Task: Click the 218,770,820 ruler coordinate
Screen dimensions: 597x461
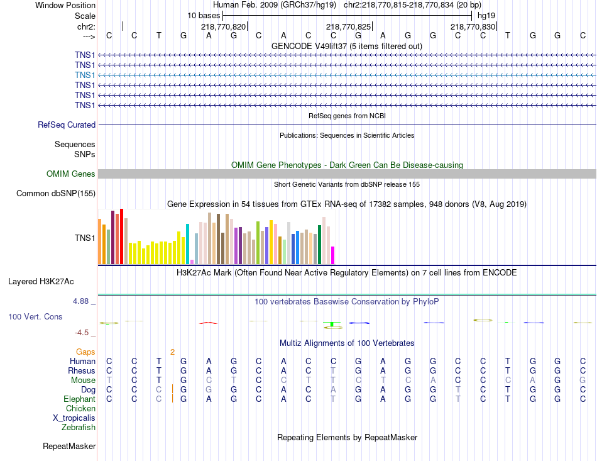Action: tap(224, 26)
